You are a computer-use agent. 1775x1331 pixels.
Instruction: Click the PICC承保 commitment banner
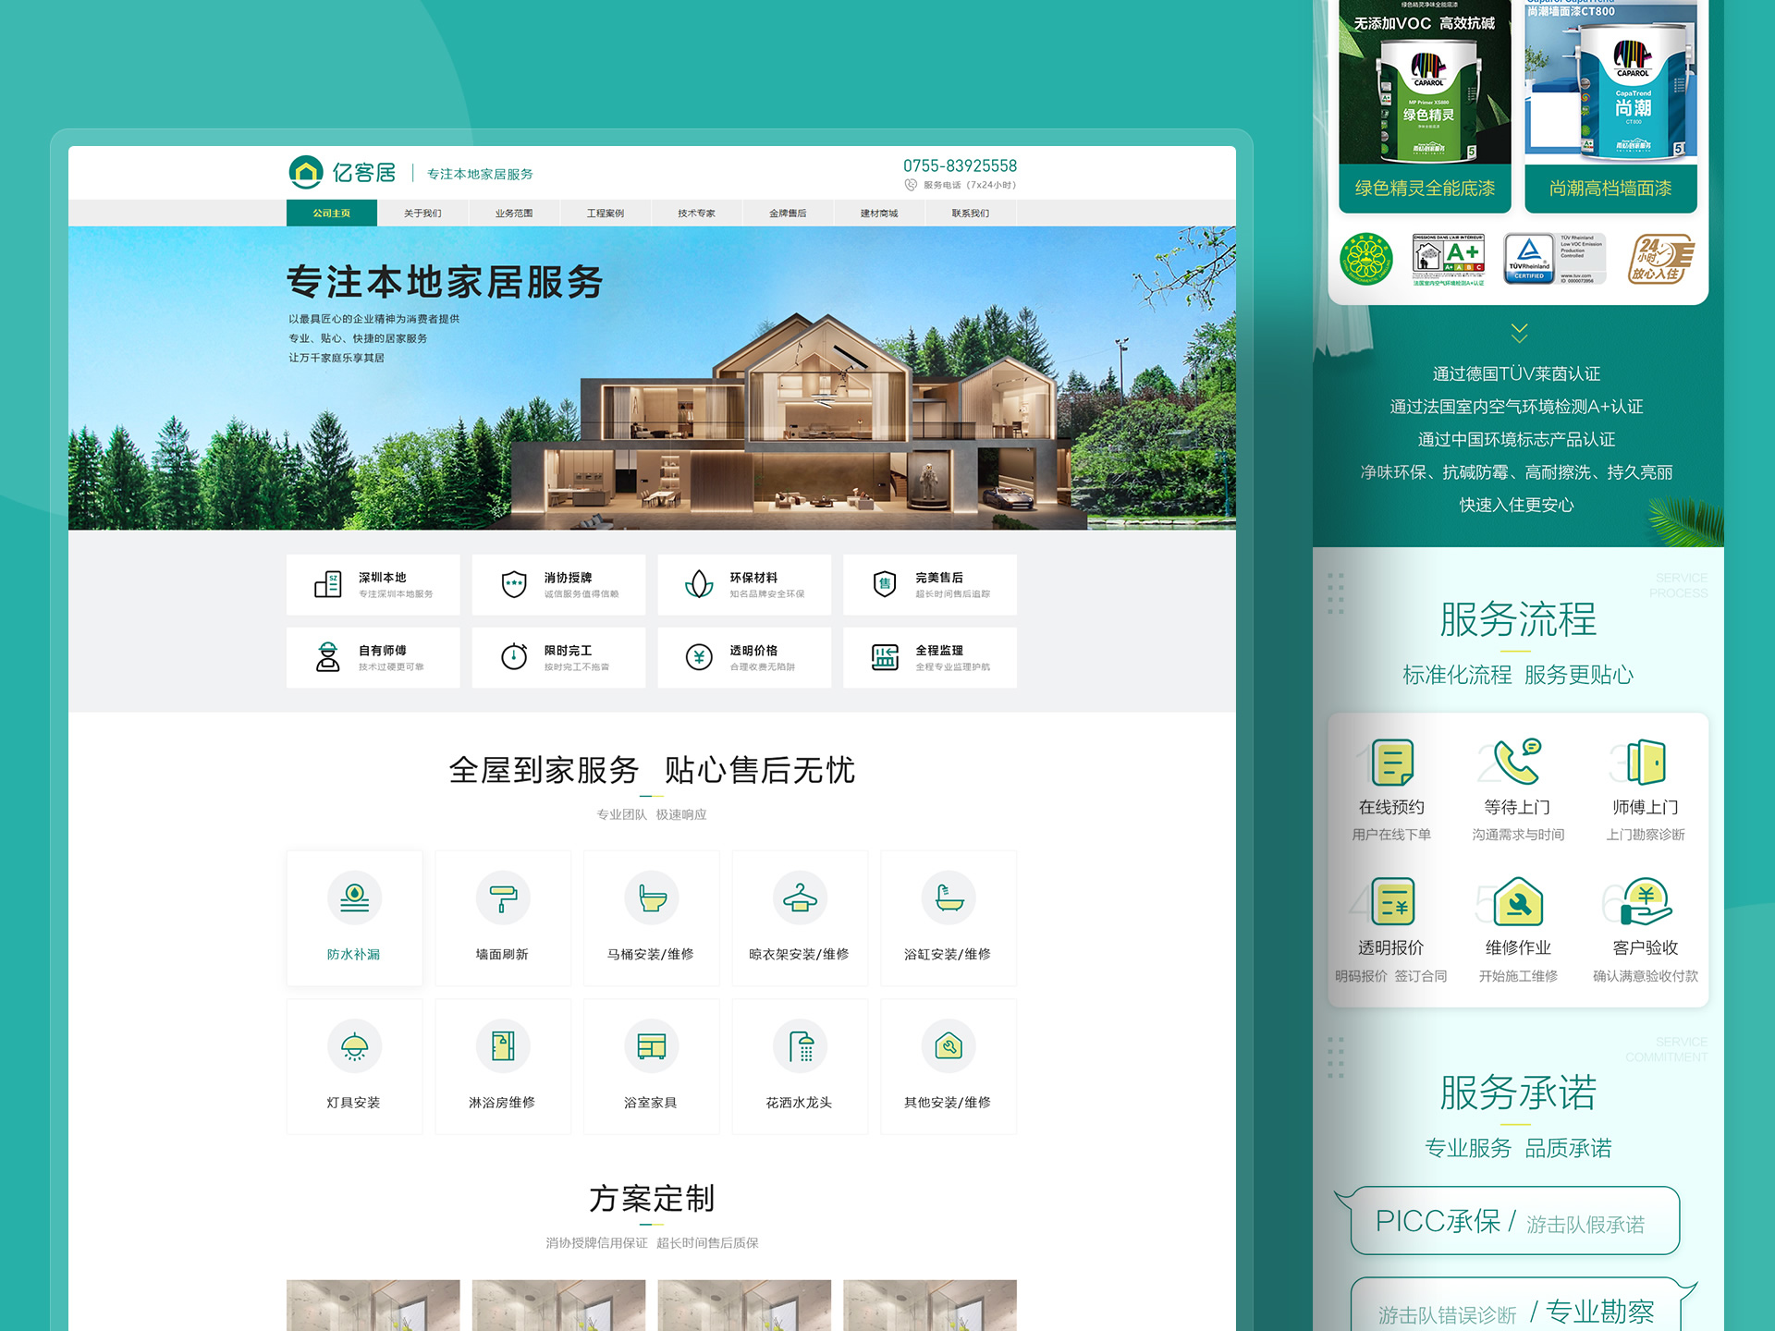tap(1515, 1221)
